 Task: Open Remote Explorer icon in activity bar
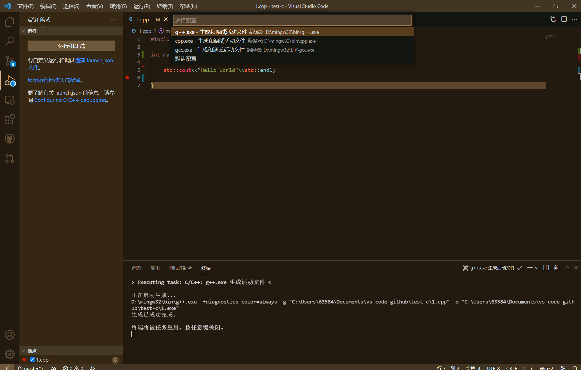tap(10, 100)
